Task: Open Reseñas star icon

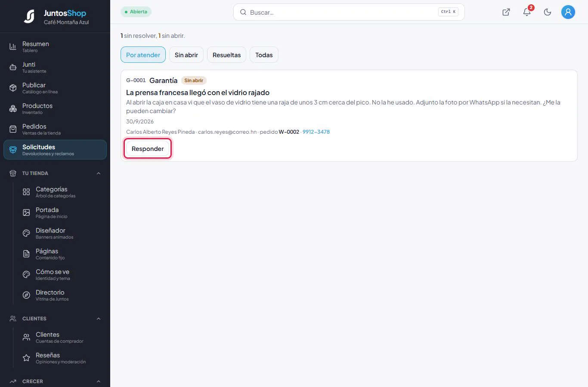Action: click(26, 358)
